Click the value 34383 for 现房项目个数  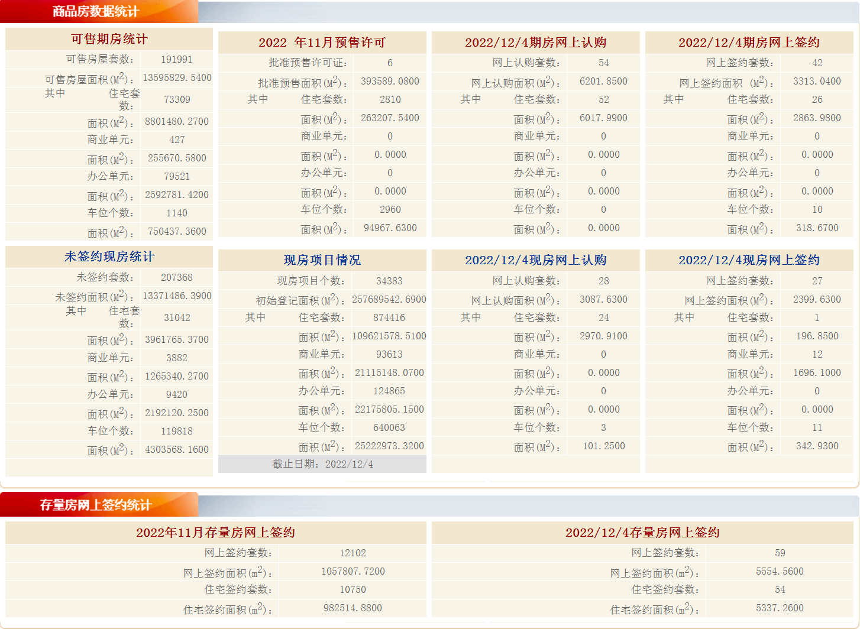tap(389, 281)
